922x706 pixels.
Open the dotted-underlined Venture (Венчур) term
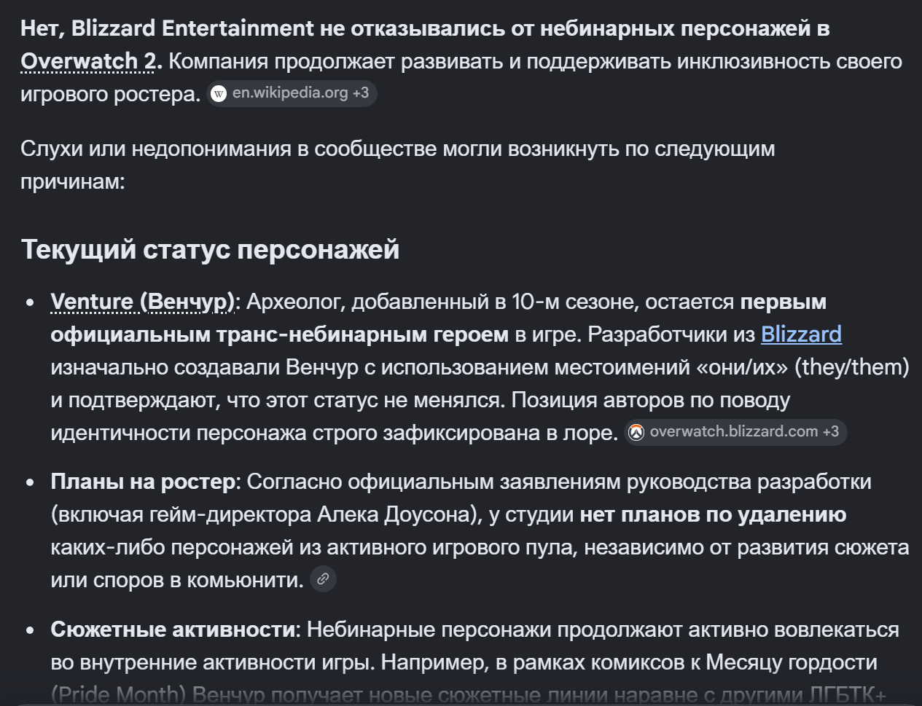[142, 302]
